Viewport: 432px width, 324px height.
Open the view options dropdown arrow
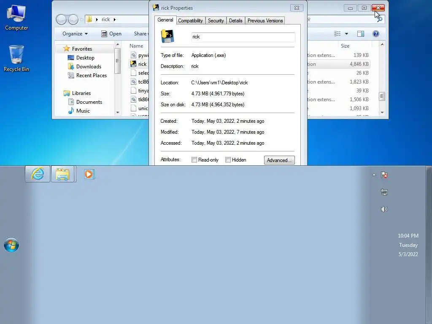(347, 34)
